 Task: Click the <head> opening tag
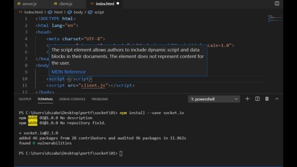tap(43, 32)
